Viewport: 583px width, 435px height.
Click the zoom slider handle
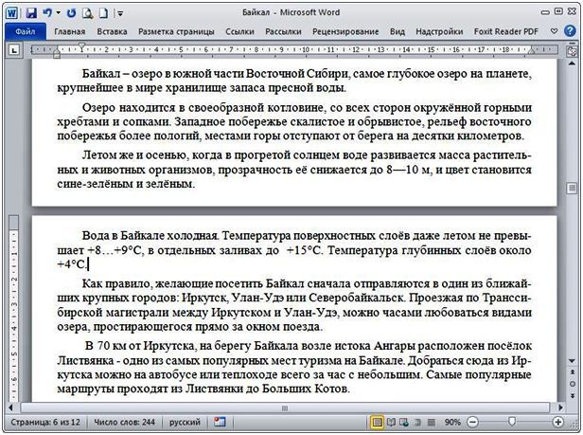point(511,421)
